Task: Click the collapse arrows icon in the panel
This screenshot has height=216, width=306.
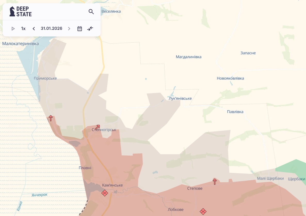Action: coord(90,29)
